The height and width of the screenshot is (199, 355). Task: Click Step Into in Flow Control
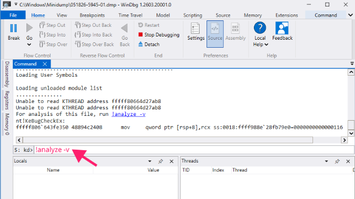coord(53,35)
